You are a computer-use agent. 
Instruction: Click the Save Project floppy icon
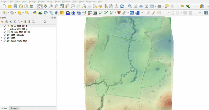pos(15,6)
